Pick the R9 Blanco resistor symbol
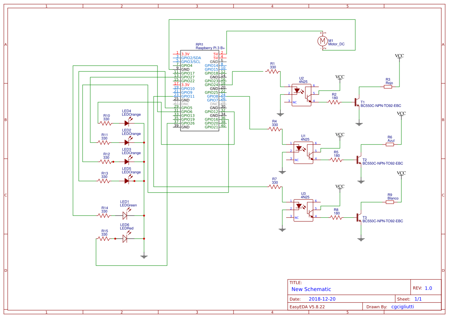 coord(390,202)
